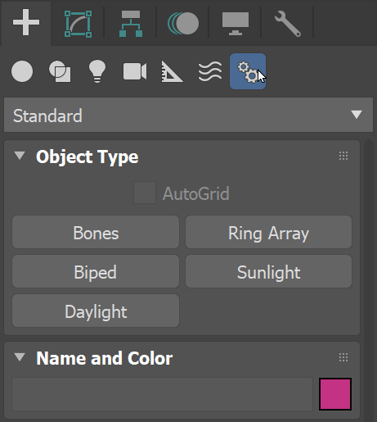Screen dimensions: 377x422
Task: Click the Biped button
Action: tap(96, 271)
